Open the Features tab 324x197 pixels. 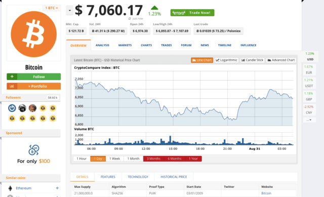[x=108, y=177]
